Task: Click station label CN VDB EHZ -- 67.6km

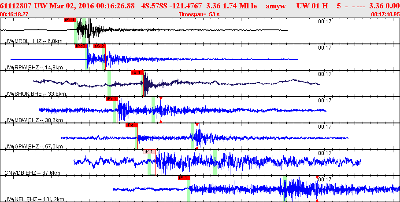Action: (33, 173)
